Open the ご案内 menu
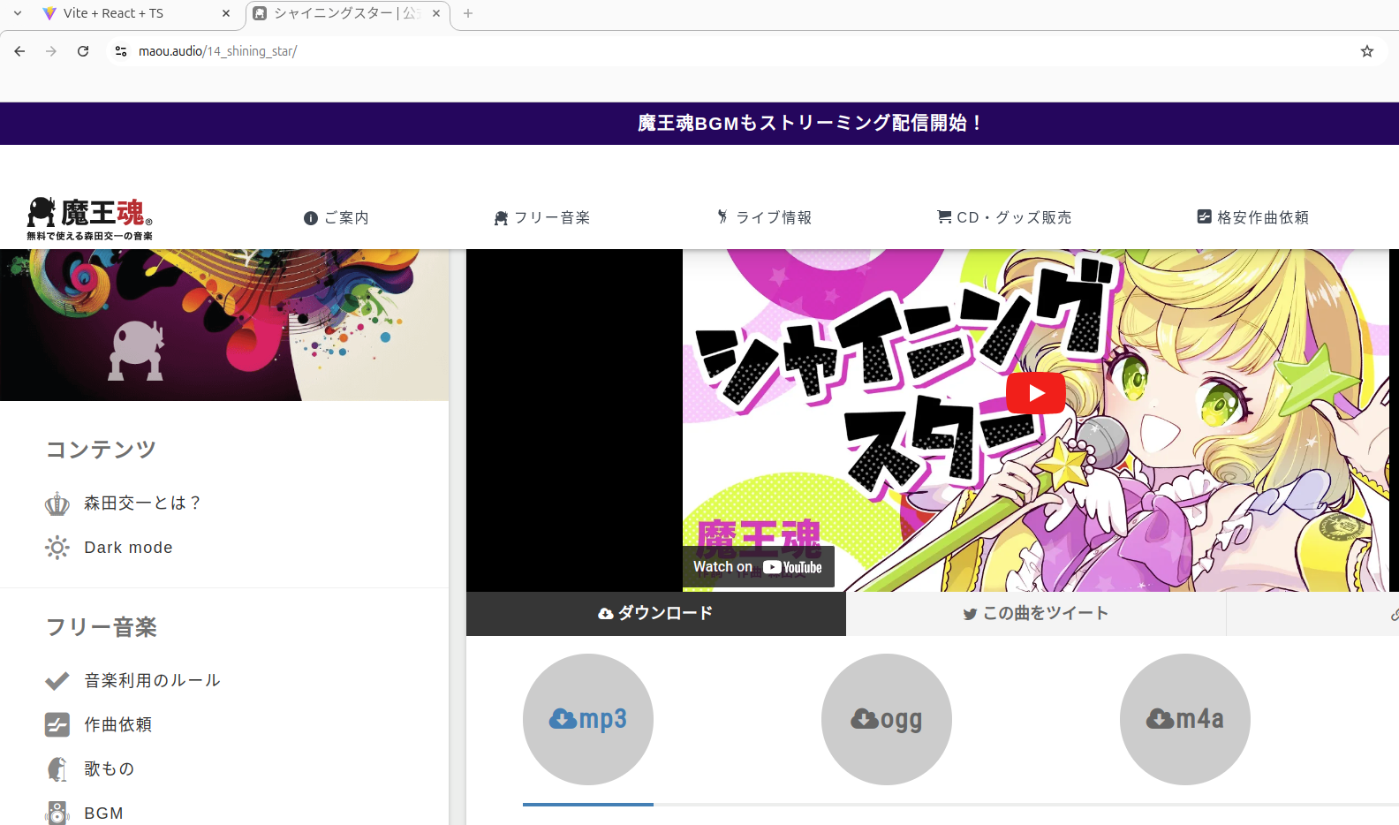This screenshot has height=825, width=1399. 336,217
